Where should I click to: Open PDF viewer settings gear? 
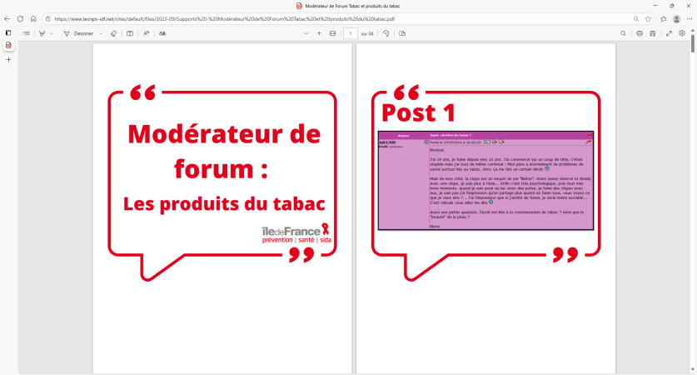pos(682,33)
